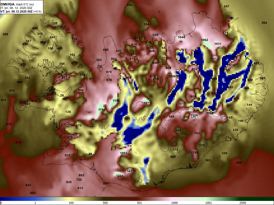Click the map value '1196'
Viewport: 274px width, 205px height.
116,101
